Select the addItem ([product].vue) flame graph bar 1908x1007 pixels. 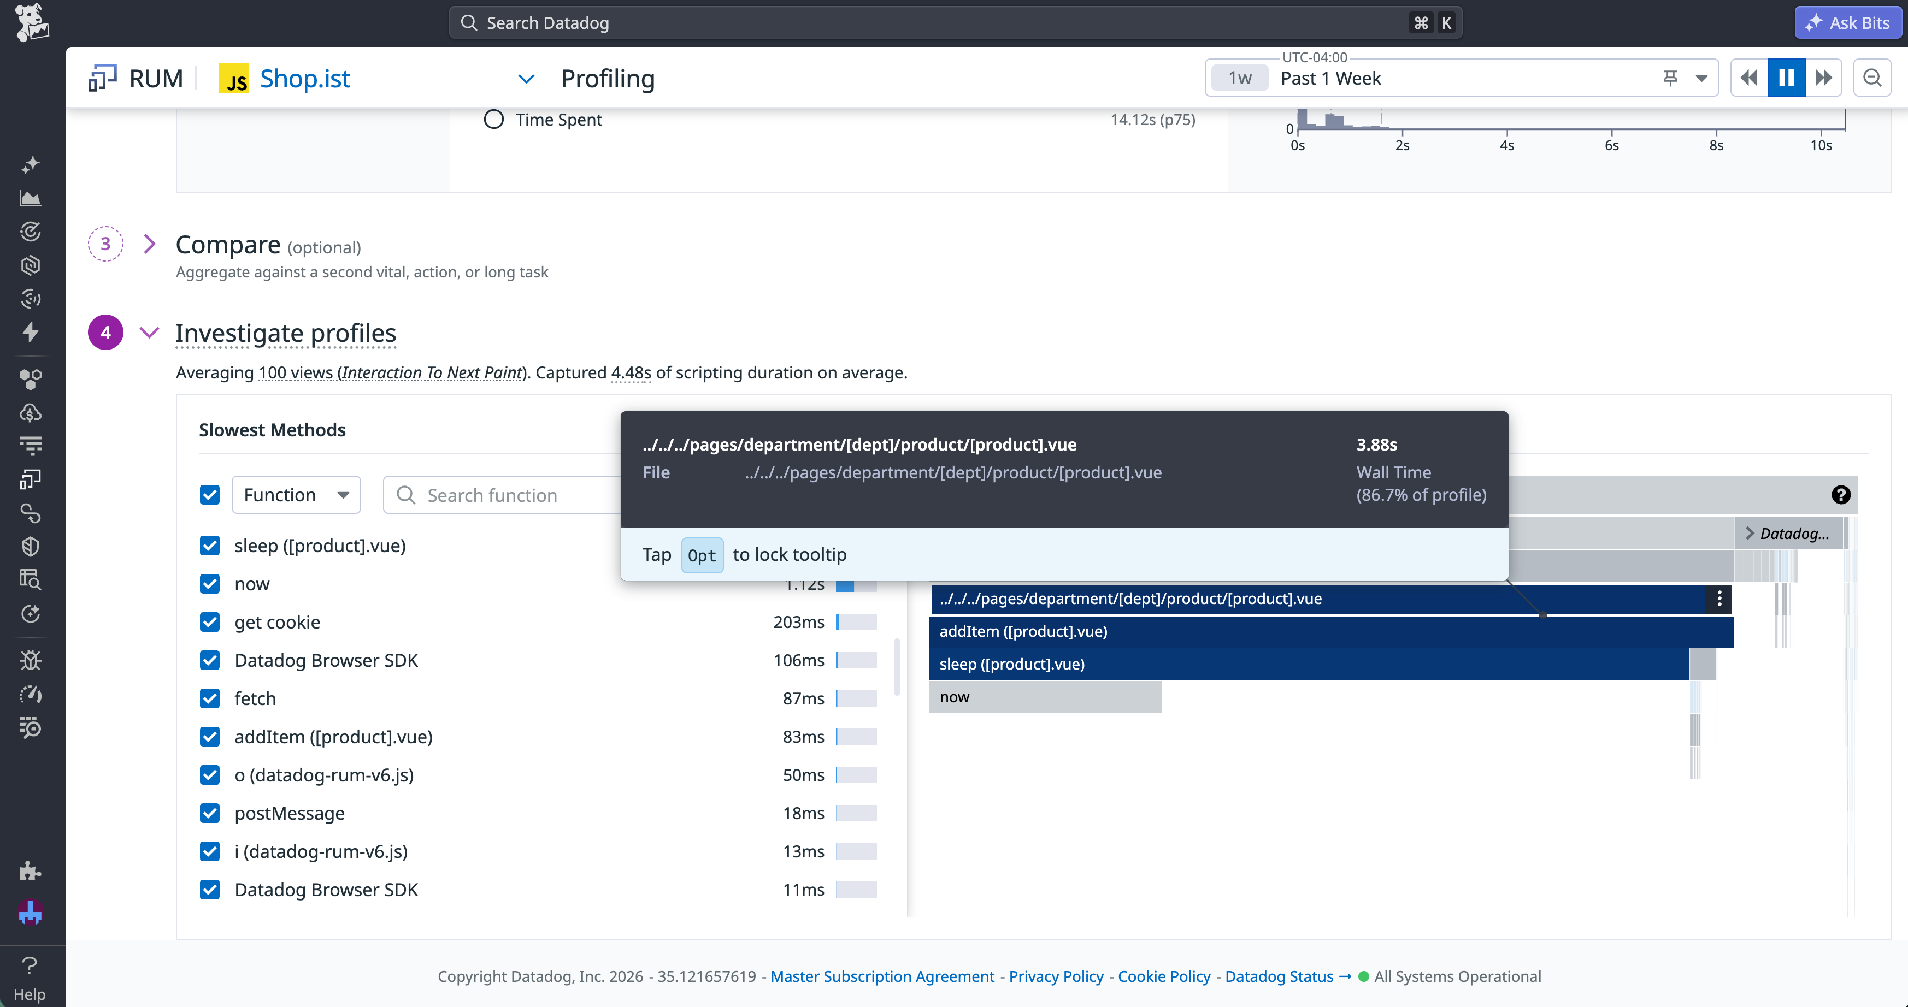[x=1331, y=632]
